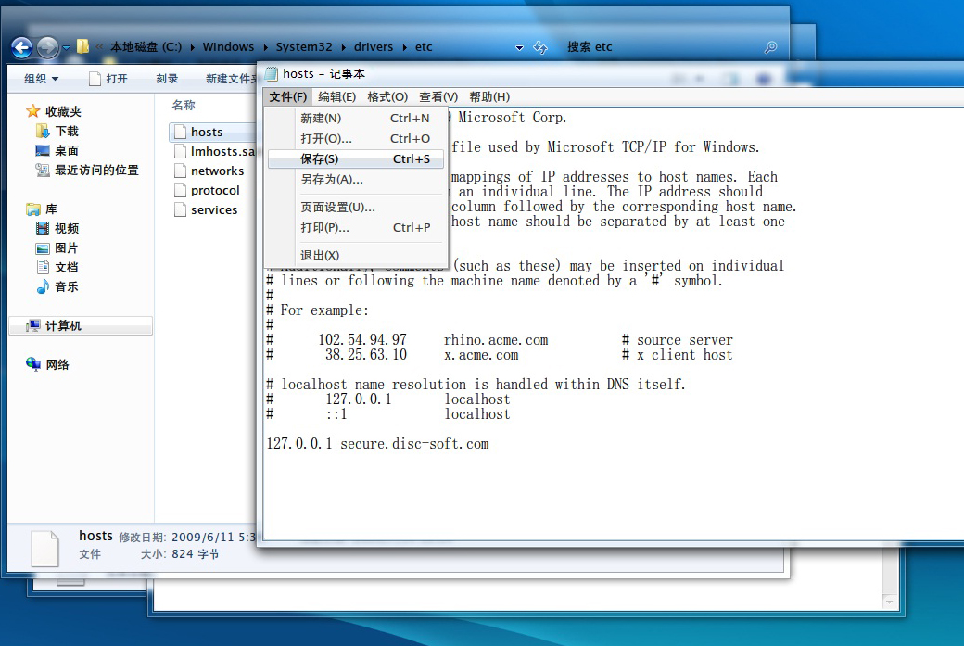964x646 pixels.
Task: Select 计算机 in the navigation pane
Action: tap(81, 325)
